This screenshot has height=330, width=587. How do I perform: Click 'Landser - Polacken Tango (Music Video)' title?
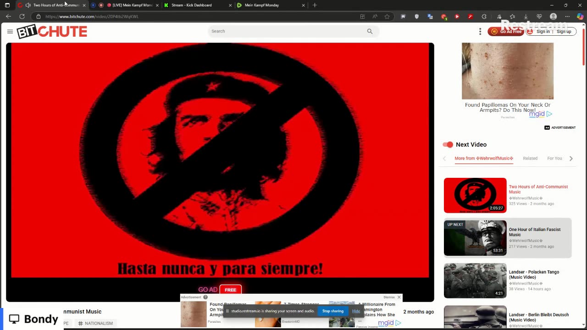click(534, 275)
